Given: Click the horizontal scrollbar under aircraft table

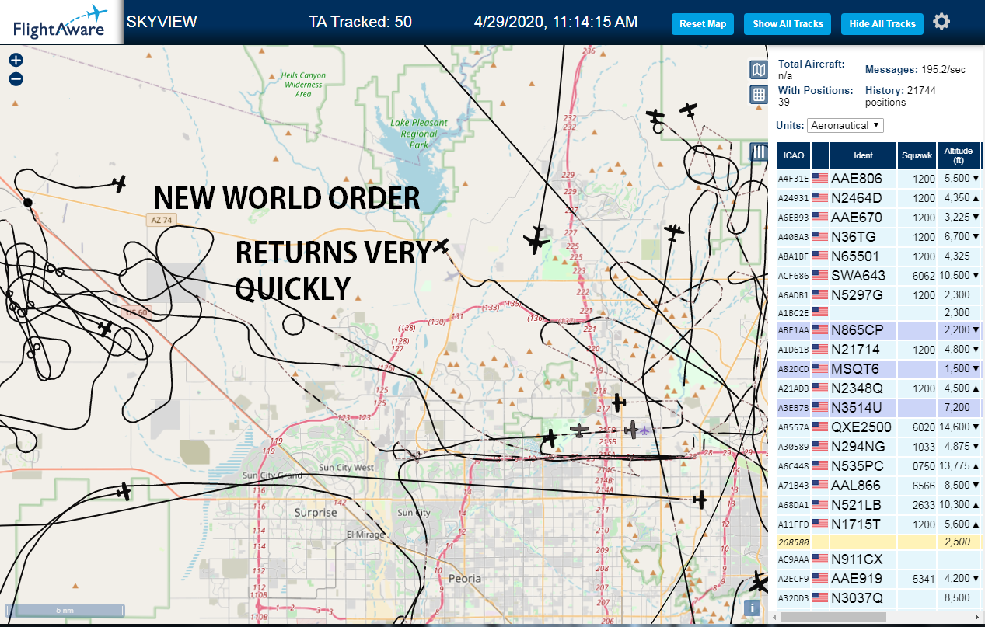Looking at the screenshot, I should point(832,616).
